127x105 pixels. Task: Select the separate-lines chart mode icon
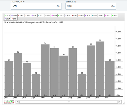(x=6, y=102)
